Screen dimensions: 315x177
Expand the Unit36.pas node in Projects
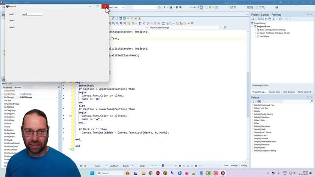point(255,36)
